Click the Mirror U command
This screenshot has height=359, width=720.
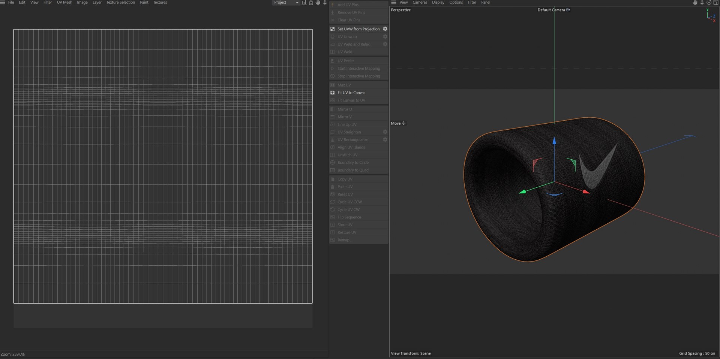click(x=359, y=109)
